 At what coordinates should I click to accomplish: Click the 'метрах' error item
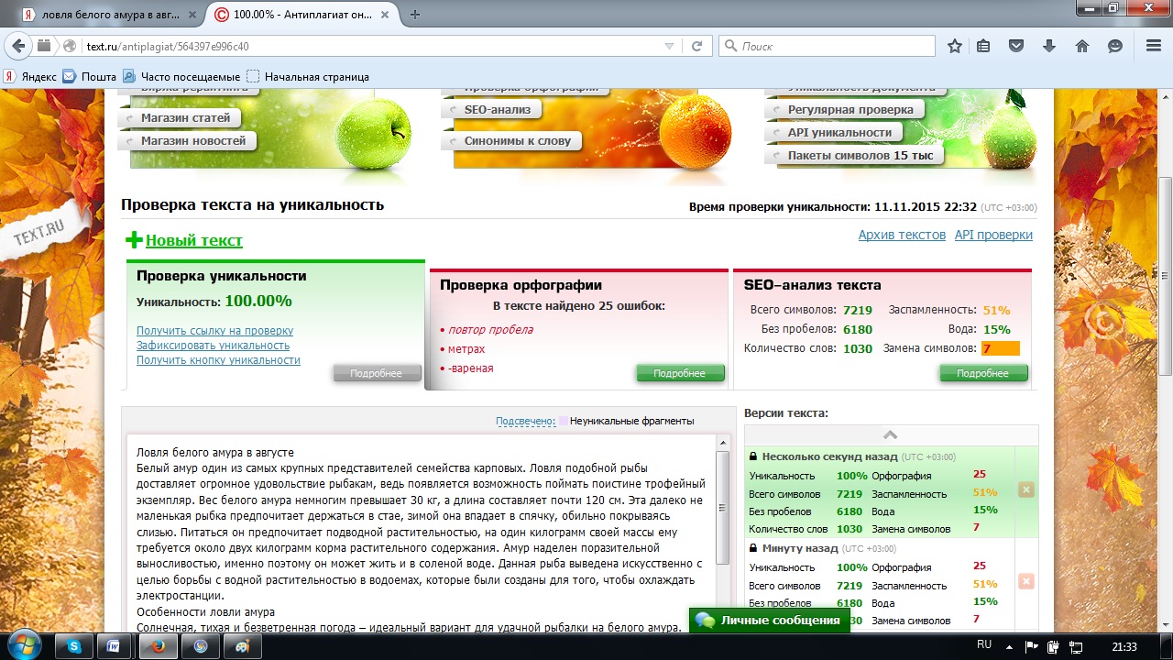[x=466, y=349]
